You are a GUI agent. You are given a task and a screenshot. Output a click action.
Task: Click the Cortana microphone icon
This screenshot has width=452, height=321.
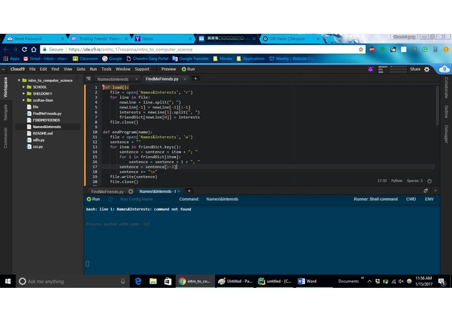[123, 281]
